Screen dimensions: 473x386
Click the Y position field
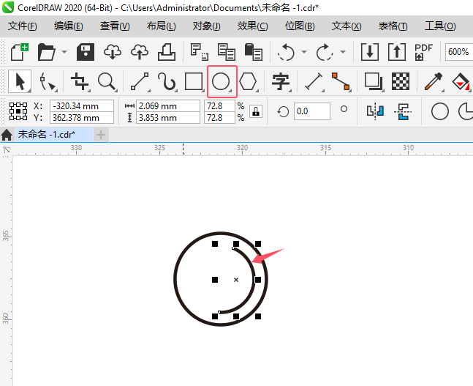coord(81,118)
